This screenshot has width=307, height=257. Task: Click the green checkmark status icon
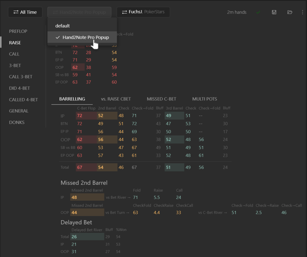[258, 12]
